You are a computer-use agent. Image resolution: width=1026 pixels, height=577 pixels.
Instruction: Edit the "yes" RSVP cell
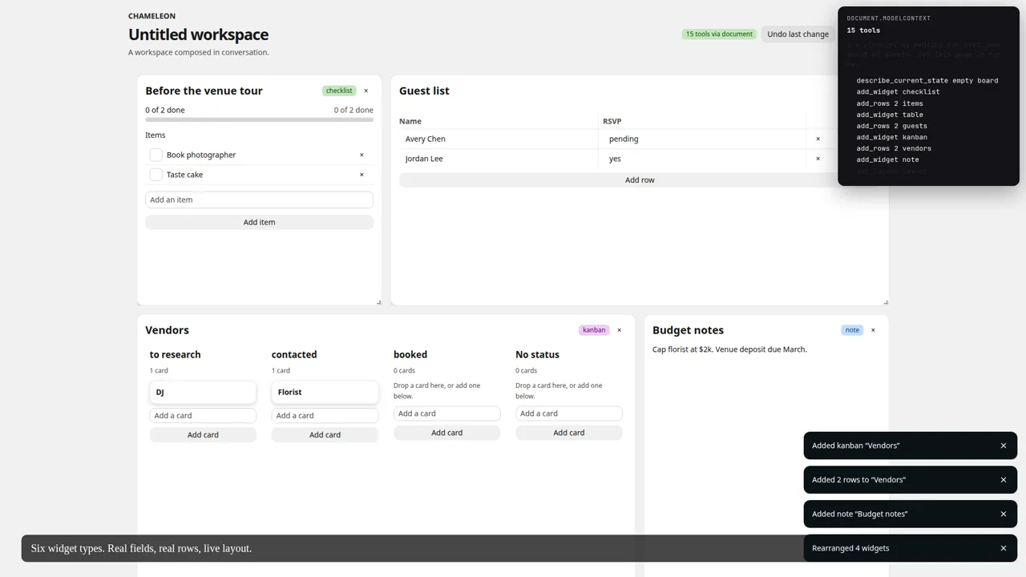click(704, 159)
